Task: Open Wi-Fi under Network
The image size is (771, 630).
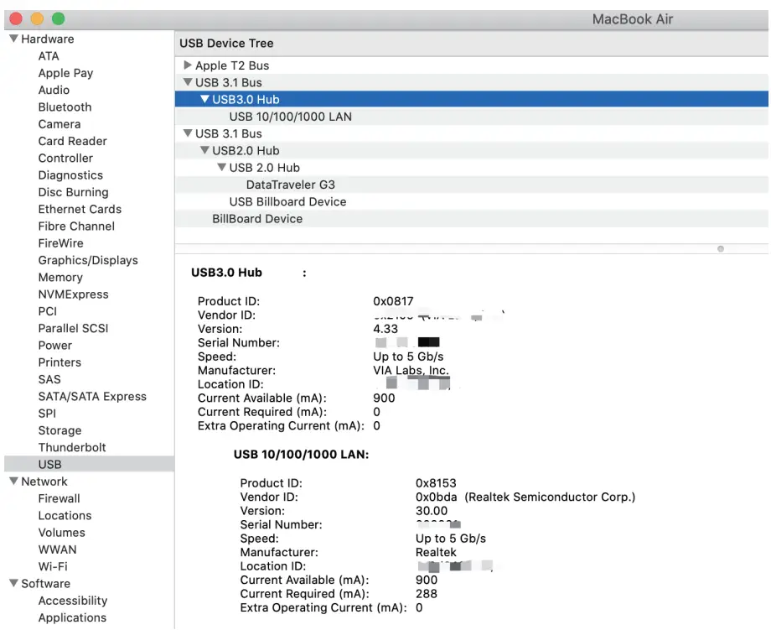Action: coord(53,567)
